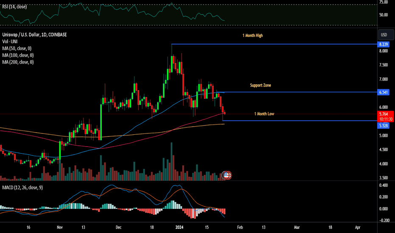The width and height of the screenshot is (395, 233).
Task: Click the US economic event flag icon
Action: pyautogui.click(x=227, y=175)
